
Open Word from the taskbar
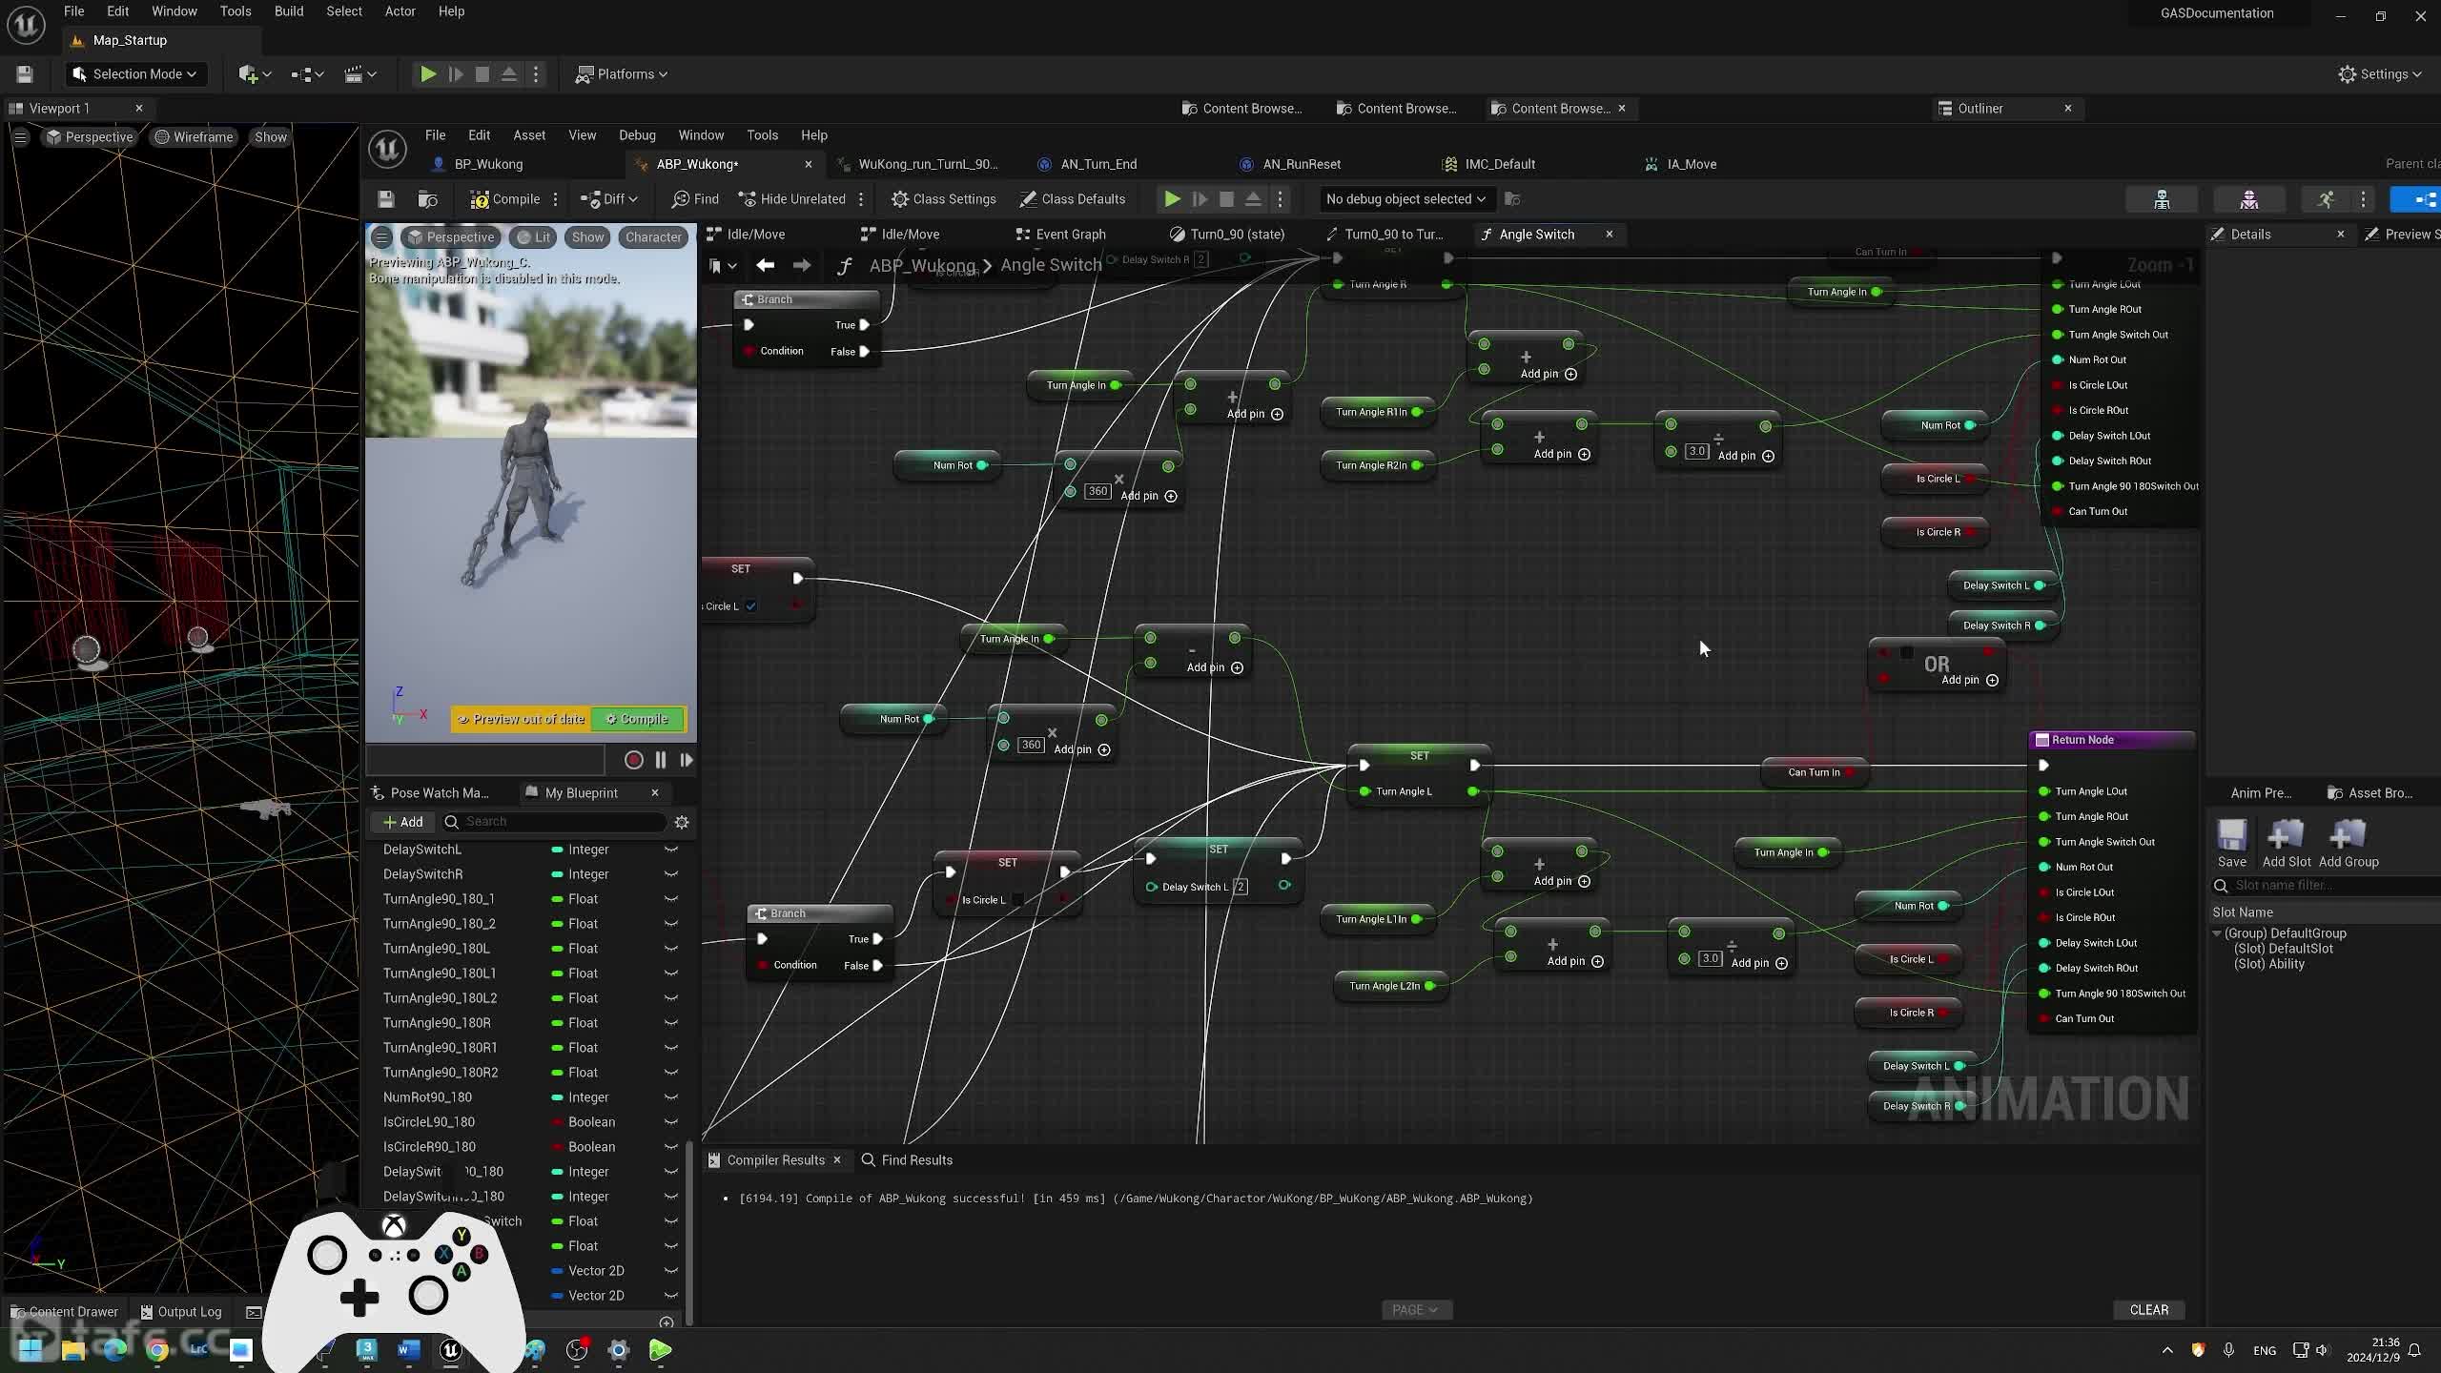pos(408,1349)
